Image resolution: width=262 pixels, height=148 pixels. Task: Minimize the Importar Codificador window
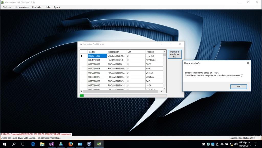162,44
